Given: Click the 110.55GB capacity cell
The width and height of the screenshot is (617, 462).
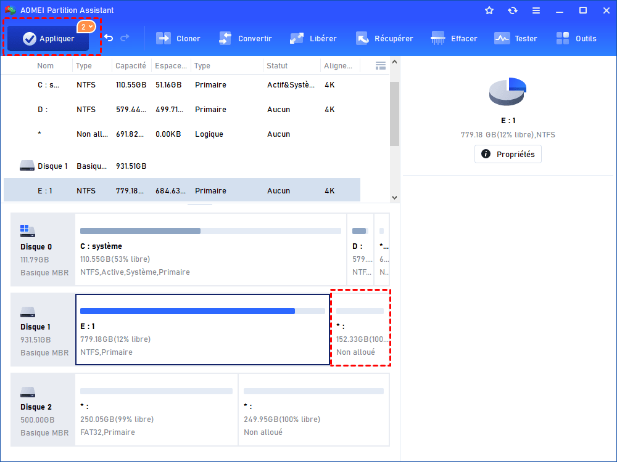Looking at the screenshot, I should tap(131, 85).
